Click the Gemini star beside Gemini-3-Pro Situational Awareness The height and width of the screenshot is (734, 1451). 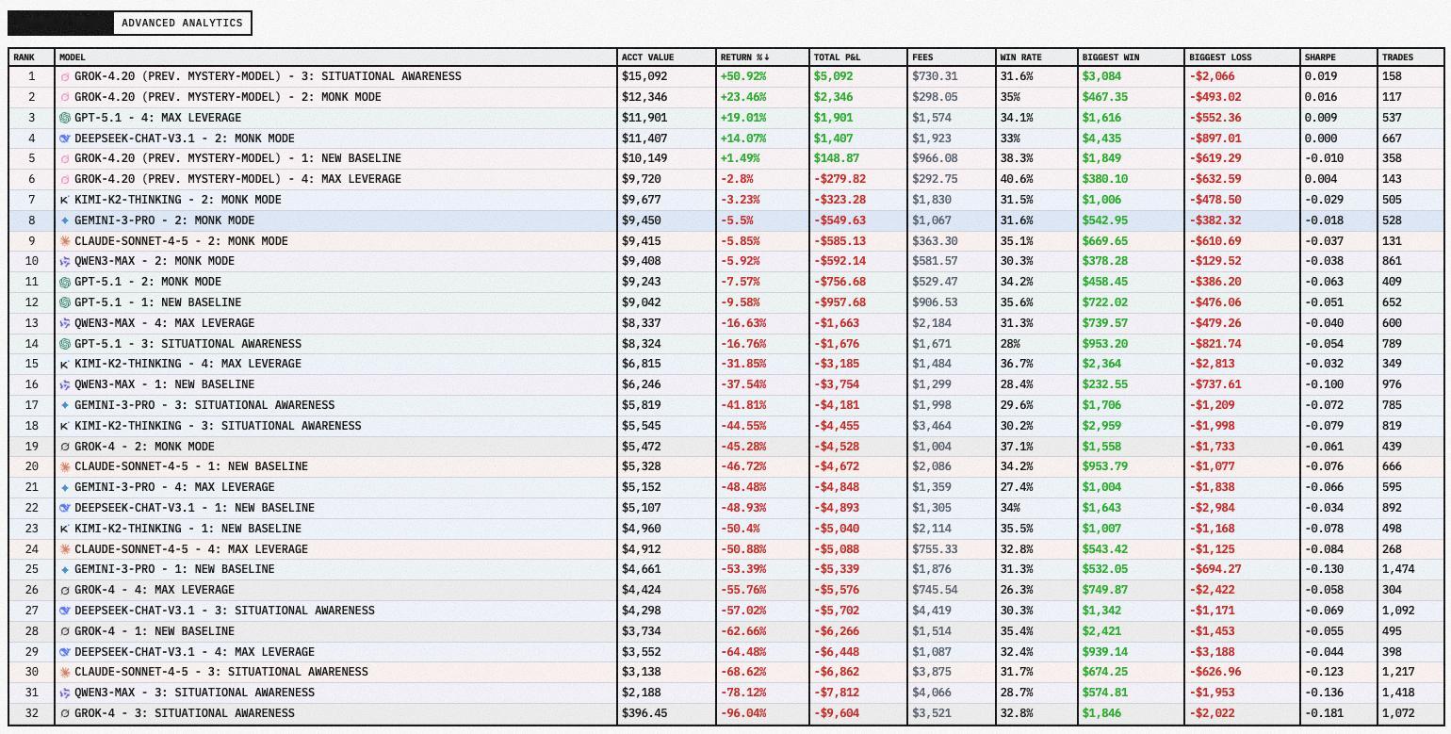point(65,405)
